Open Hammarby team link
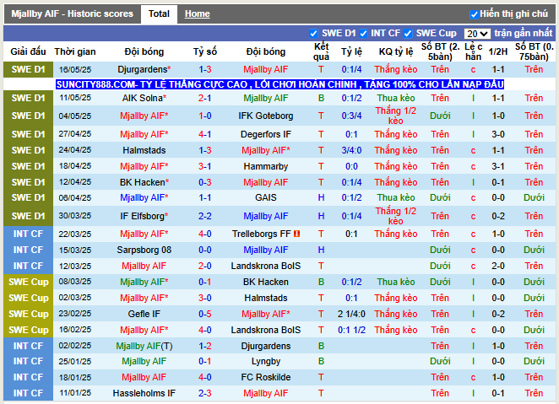This screenshot has height=404, width=559. [266, 166]
